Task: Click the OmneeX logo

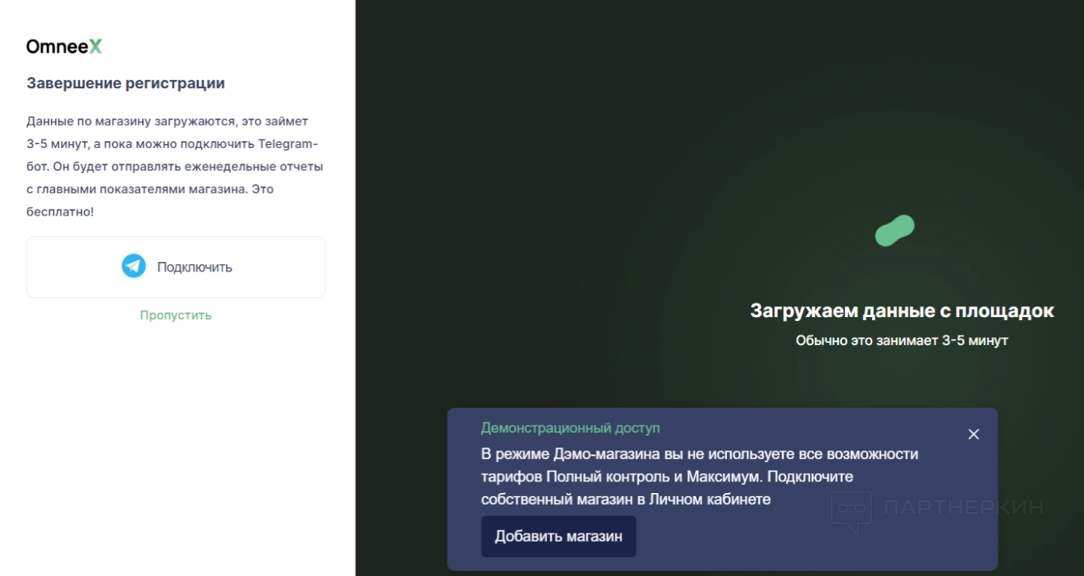Action: [x=64, y=47]
